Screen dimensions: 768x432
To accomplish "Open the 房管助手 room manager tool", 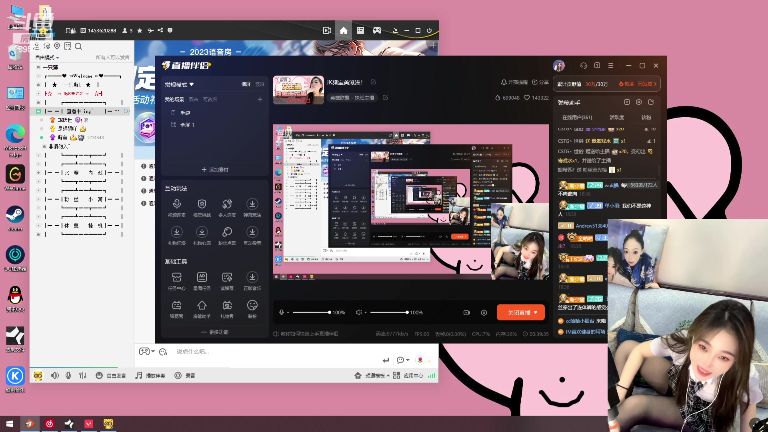I will pos(202,306).
